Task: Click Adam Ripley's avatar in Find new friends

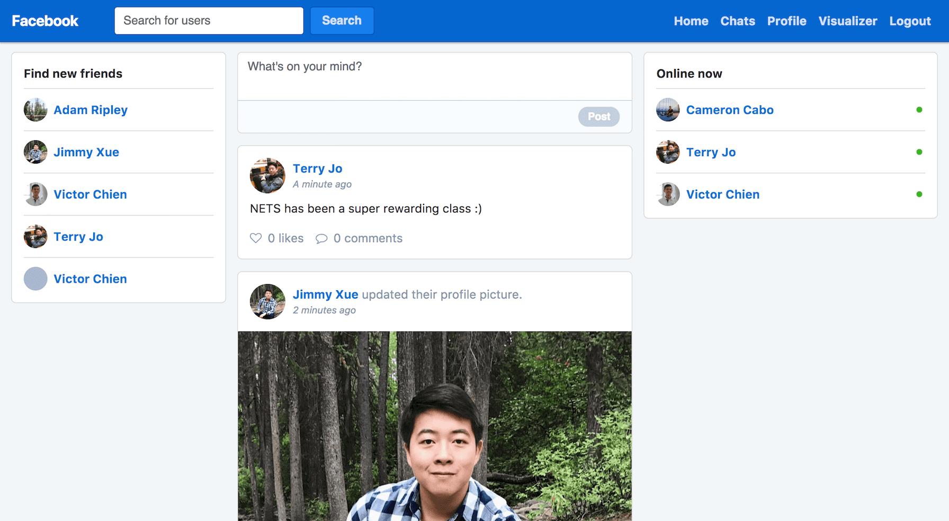Action: click(x=35, y=110)
